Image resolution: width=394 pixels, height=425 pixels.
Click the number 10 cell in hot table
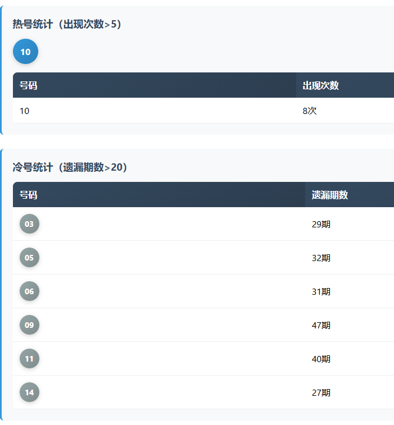pyautogui.click(x=25, y=111)
